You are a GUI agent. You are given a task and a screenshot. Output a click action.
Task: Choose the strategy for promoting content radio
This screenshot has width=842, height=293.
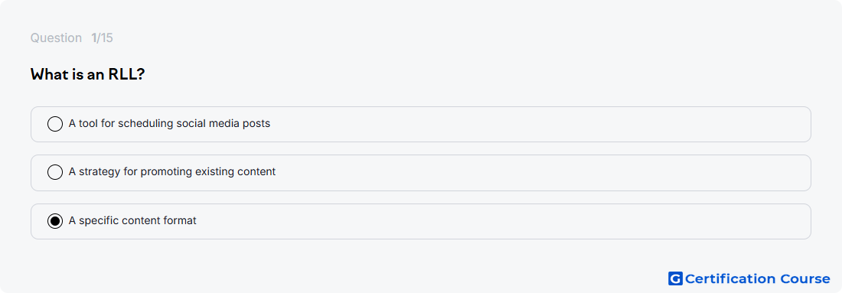[x=55, y=172]
